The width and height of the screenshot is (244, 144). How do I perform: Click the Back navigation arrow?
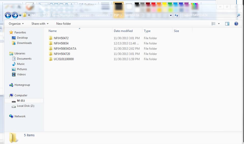coord(8,15)
